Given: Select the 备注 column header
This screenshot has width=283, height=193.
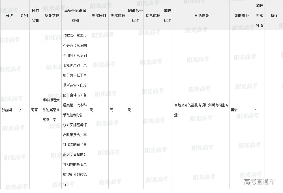Looking at the screenshot, I should tap(274, 16).
